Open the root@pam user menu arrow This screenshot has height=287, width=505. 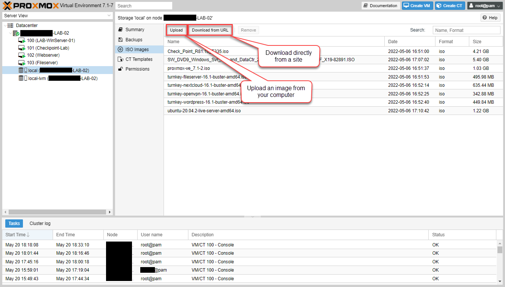pos(499,6)
